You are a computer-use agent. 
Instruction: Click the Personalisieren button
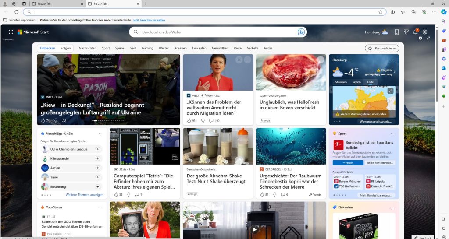381,48
